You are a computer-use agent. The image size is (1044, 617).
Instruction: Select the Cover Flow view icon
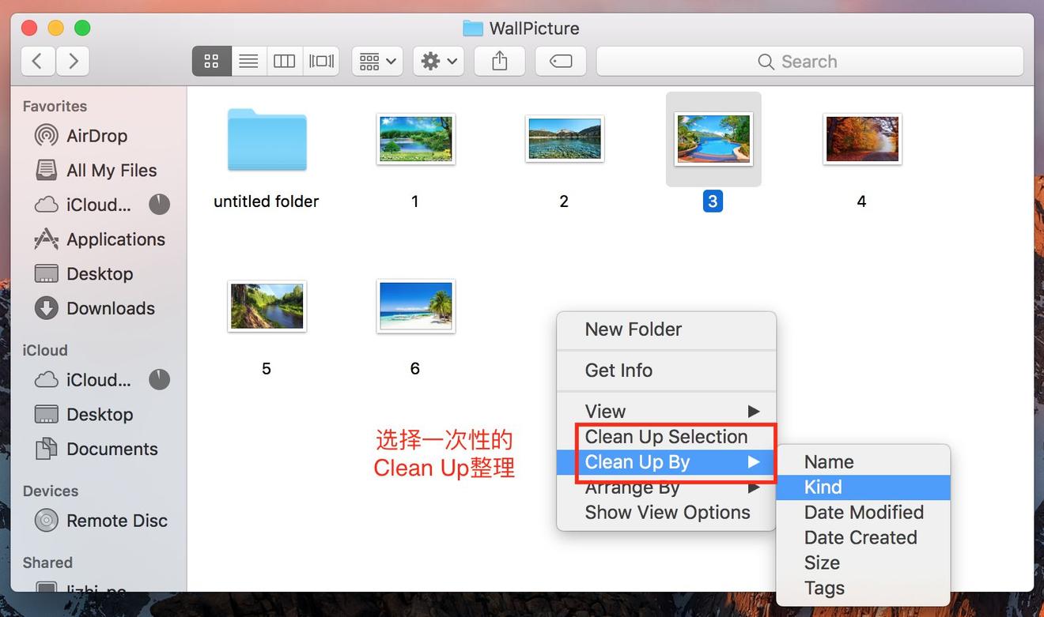coord(320,61)
